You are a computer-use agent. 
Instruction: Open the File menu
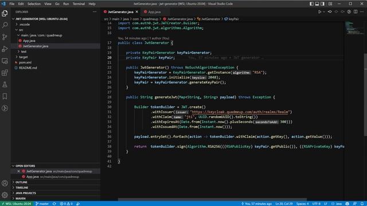(11, 4)
